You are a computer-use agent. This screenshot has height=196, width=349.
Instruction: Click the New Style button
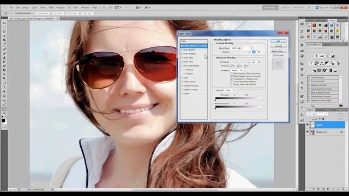pyautogui.click(x=279, y=51)
